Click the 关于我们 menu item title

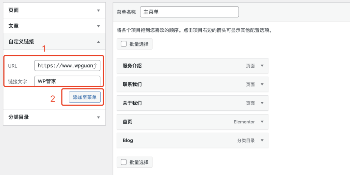pos(132,103)
